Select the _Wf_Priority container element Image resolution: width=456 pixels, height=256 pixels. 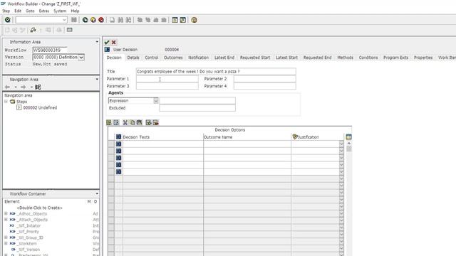pyautogui.click(x=28, y=232)
